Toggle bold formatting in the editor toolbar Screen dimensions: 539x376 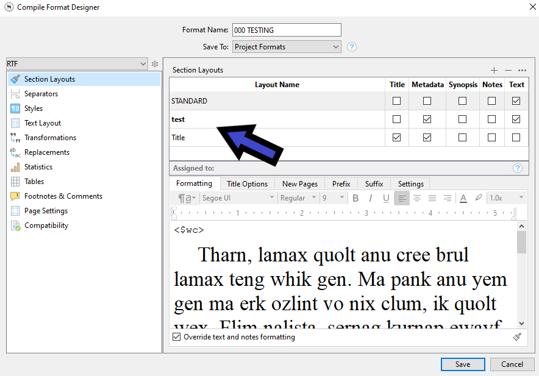click(x=355, y=198)
